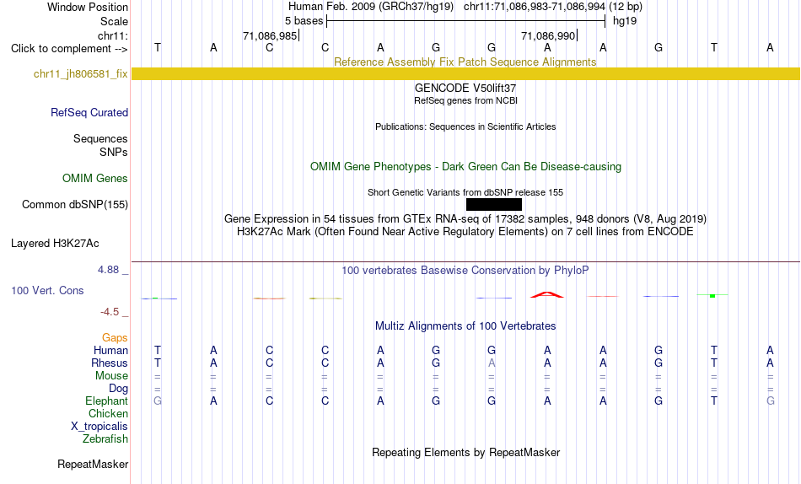Click position marker 71,086,990
Screen dimensions: 801x484
(549, 35)
